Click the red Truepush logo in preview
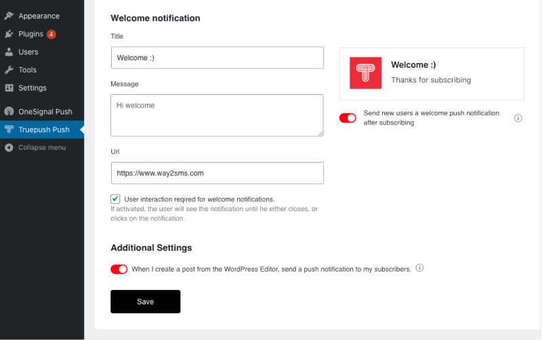Screen dimensions: 542x340 tap(365, 73)
